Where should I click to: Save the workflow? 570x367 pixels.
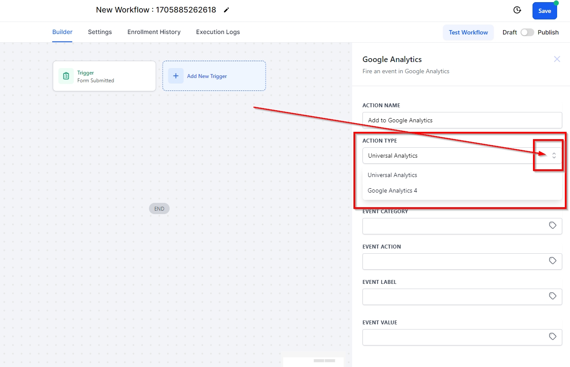(544, 11)
